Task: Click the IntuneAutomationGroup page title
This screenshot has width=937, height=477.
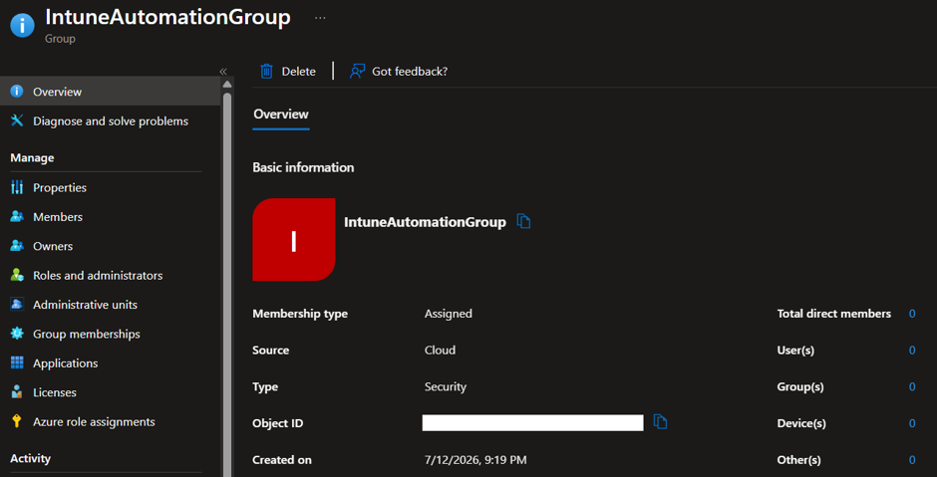Action: pos(167,17)
